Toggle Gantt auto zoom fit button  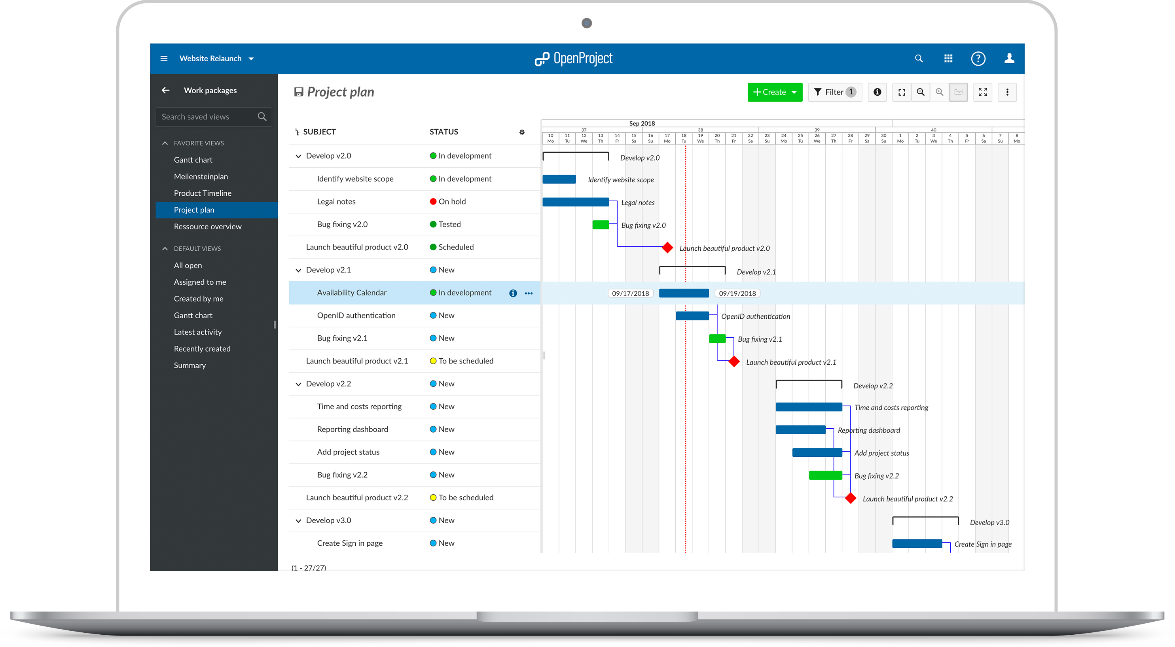[x=901, y=92]
